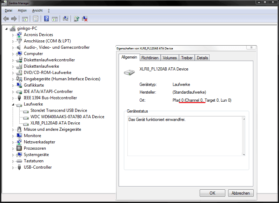This screenshot has width=279, height=203.
Task: Switch to the Details tab
Action: (x=202, y=58)
